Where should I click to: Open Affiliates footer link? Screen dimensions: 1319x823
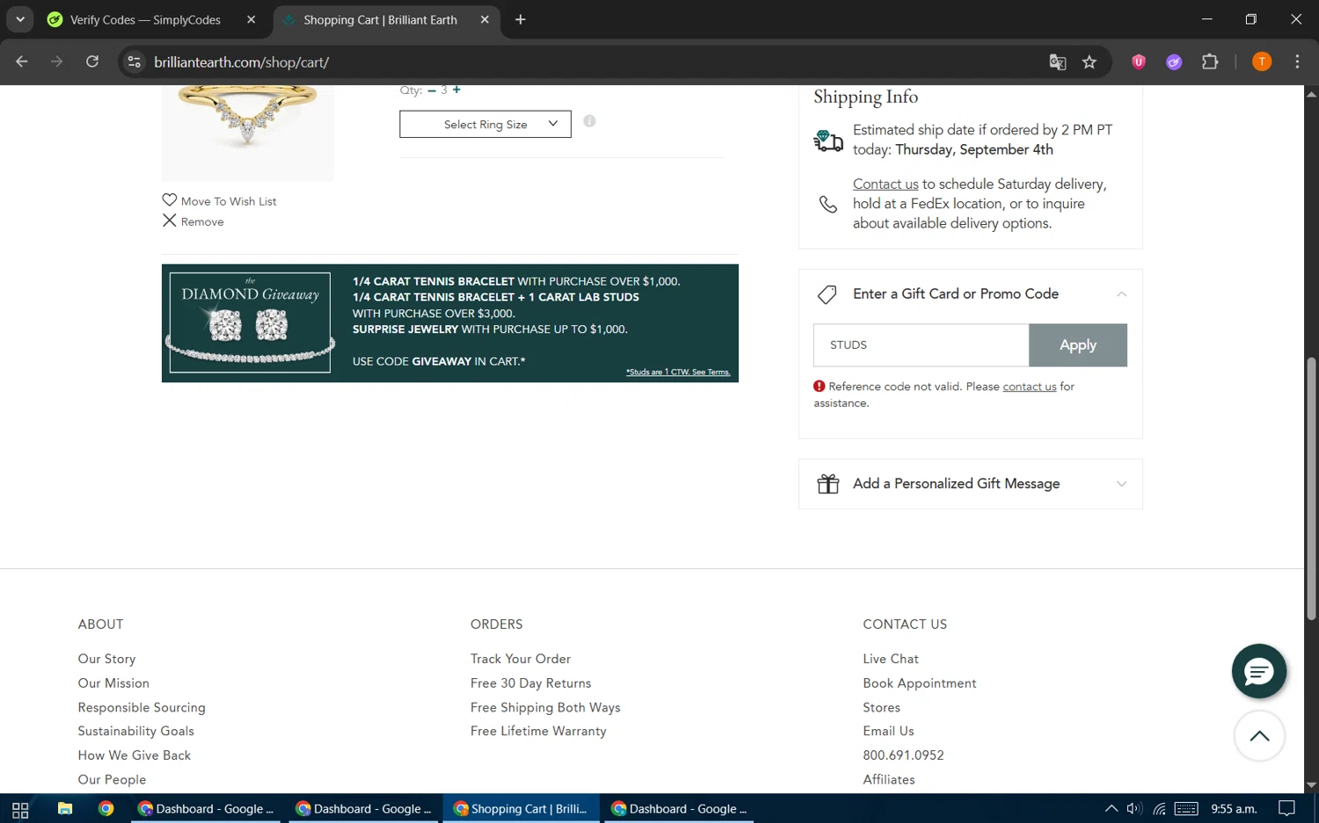(889, 779)
